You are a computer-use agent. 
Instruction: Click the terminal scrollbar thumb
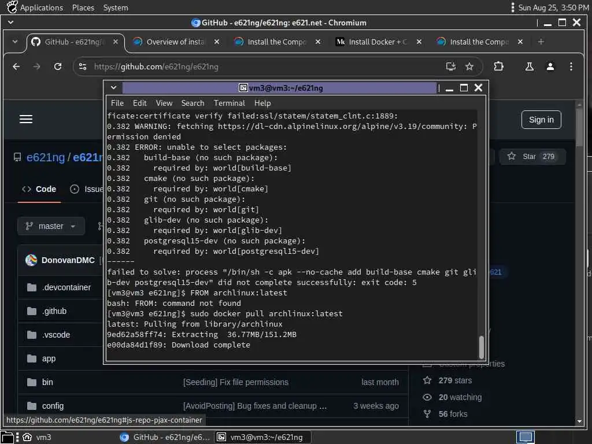coord(481,347)
